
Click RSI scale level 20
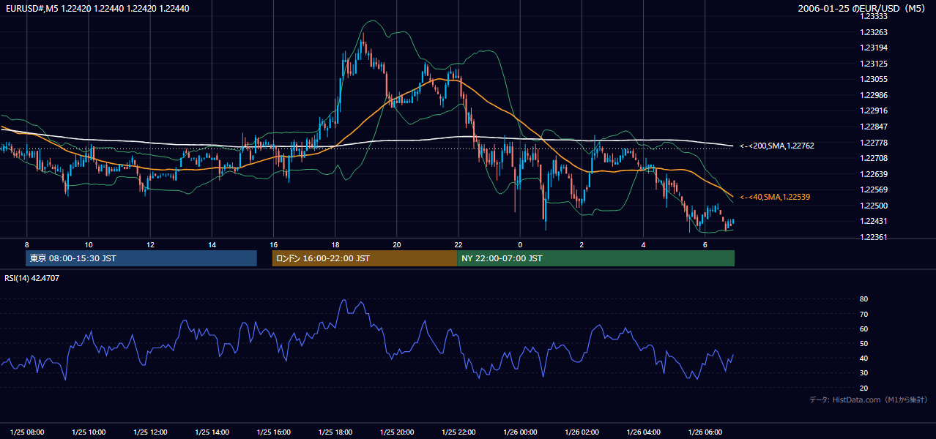[863, 388]
